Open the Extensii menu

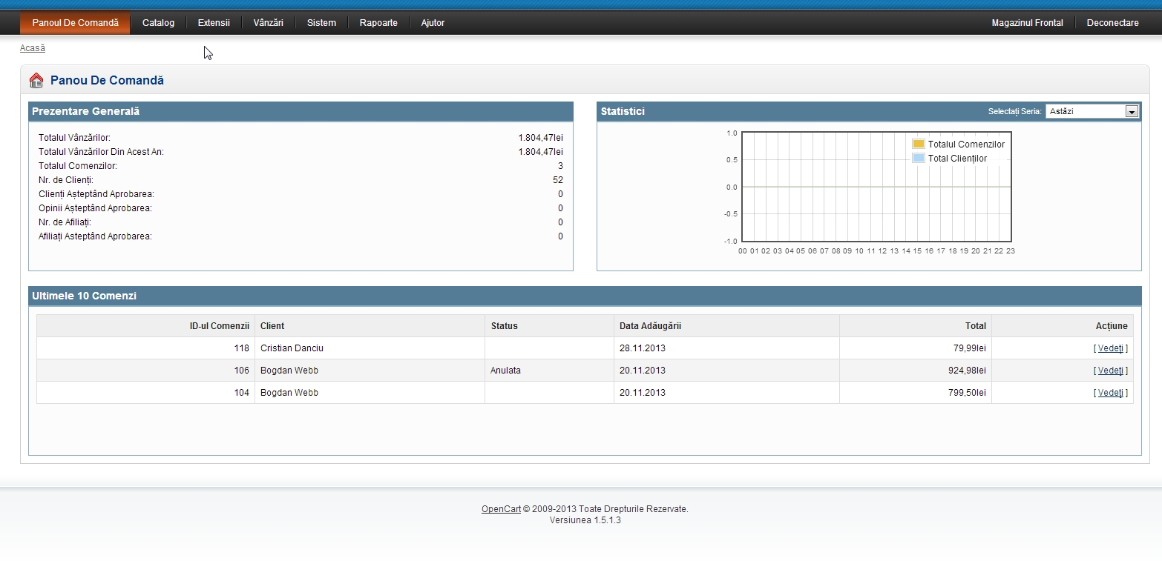(214, 23)
